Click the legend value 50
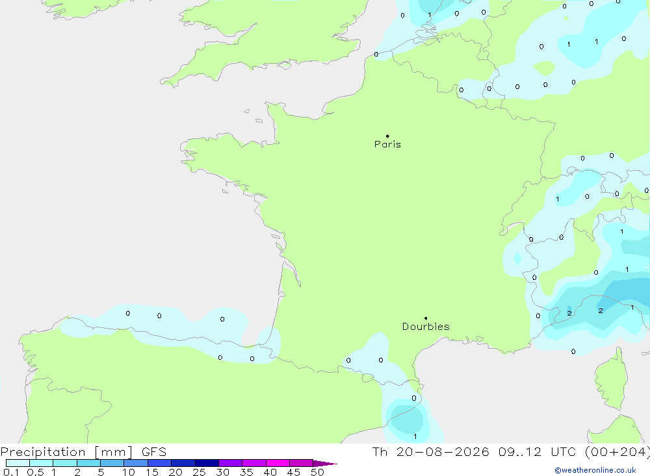Screen dimensions: 650x476 pos(318,472)
